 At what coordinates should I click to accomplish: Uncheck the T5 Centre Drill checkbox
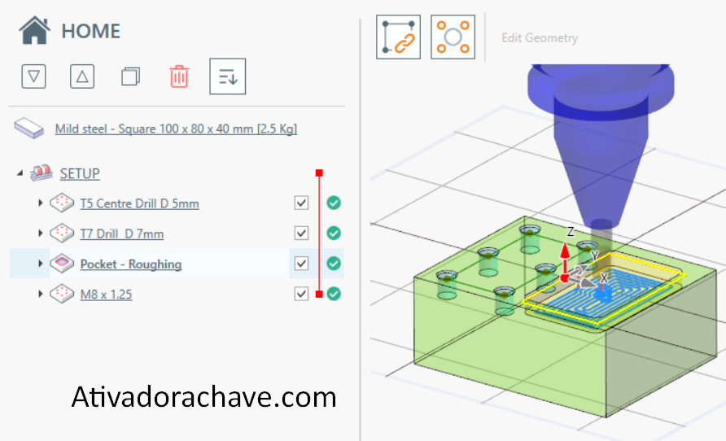pyautogui.click(x=302, y=203)
